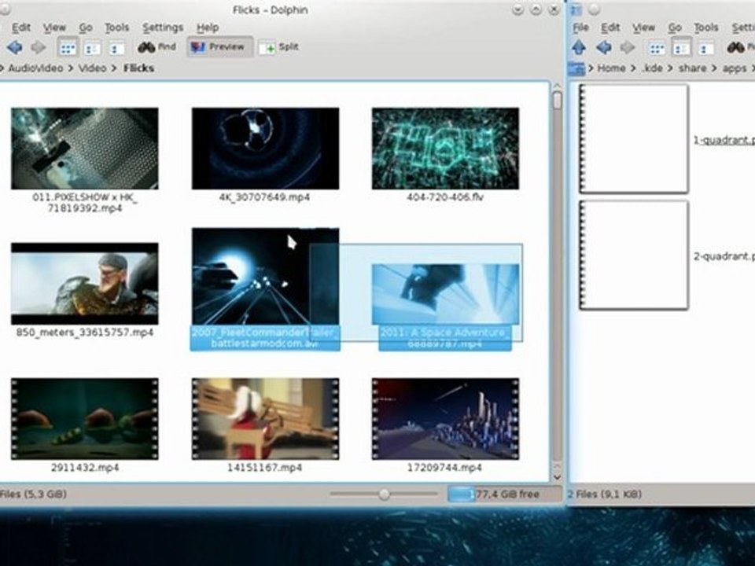This screenshot has height=566, width=755.
Task: Select the 850_meters_33615757.mp4 thumbnail
Action: click(84, 284)
